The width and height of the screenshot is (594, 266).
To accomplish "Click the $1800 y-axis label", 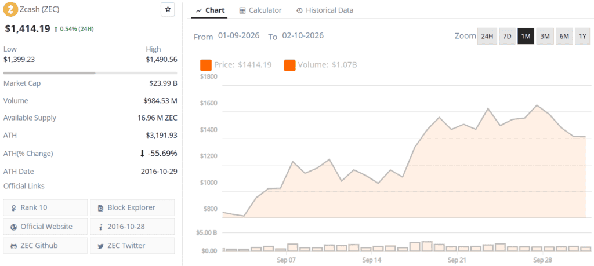I will tap(208, 77).
